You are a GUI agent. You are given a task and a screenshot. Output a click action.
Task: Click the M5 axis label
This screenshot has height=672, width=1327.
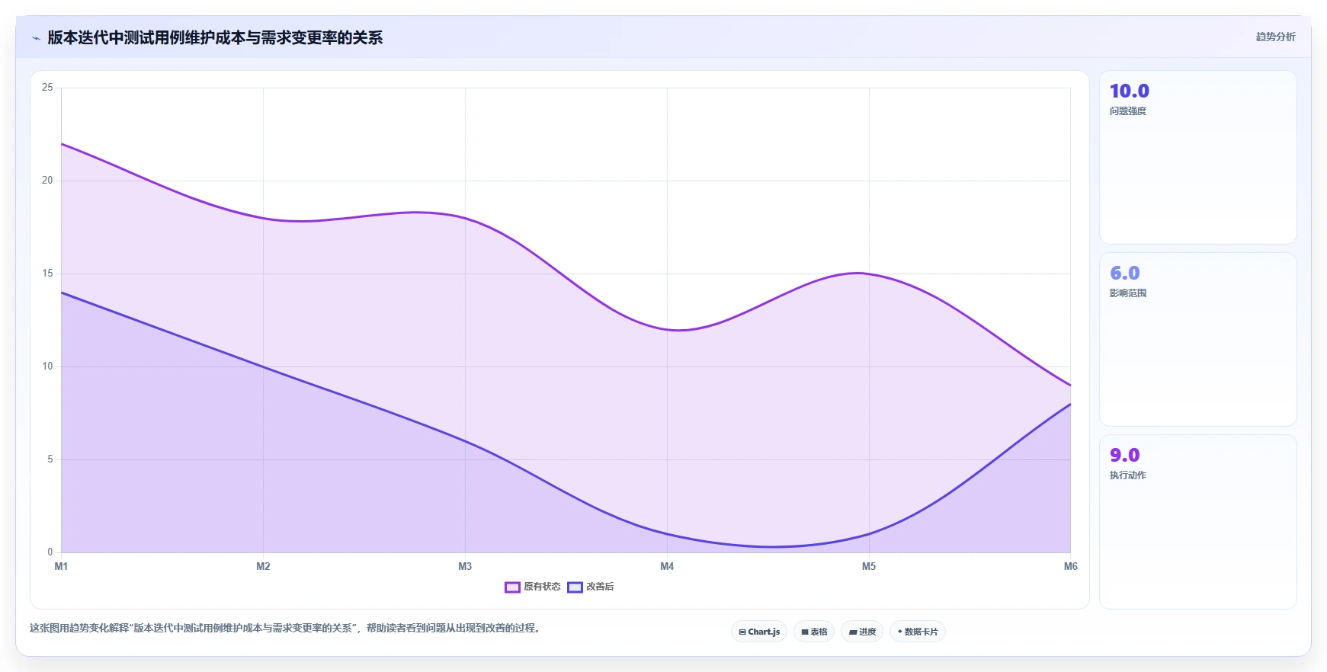point(869,566)
